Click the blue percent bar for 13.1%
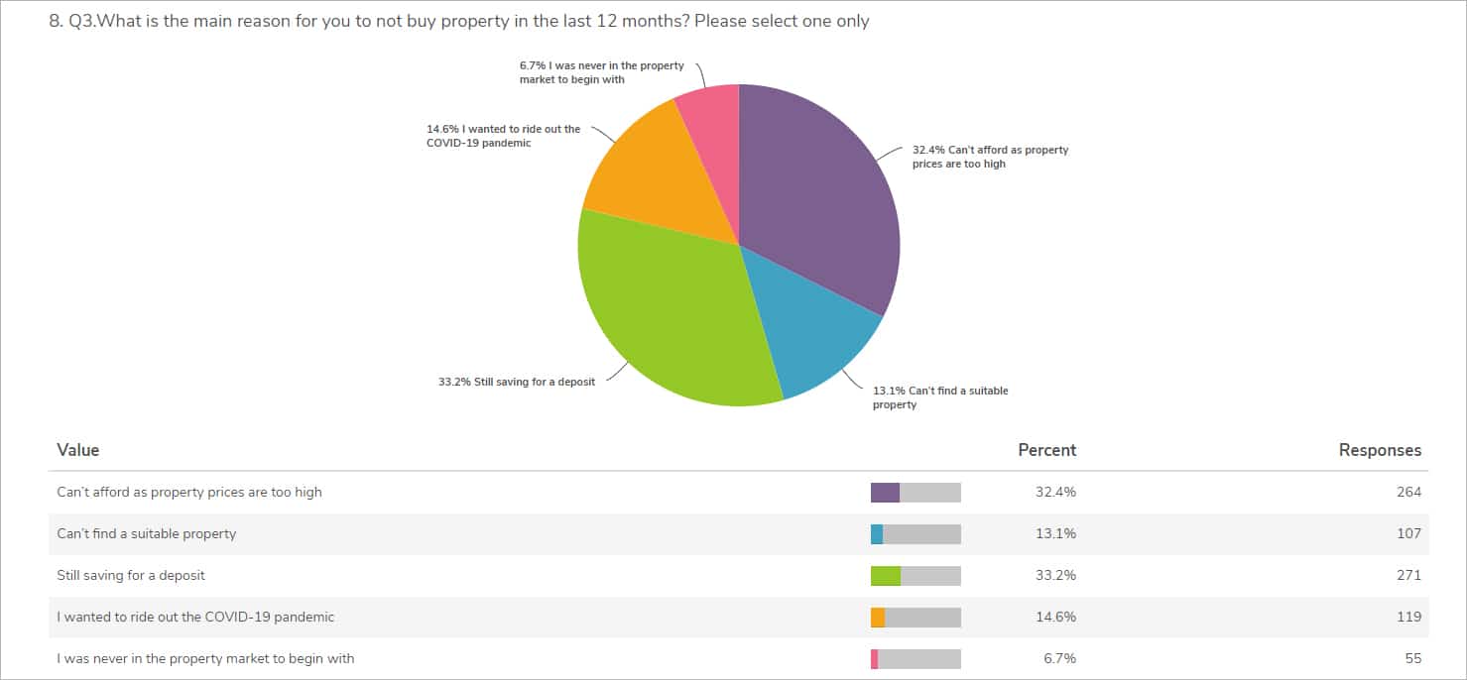Viewport: 1467px width, 680px height. (x=877, y=534)
